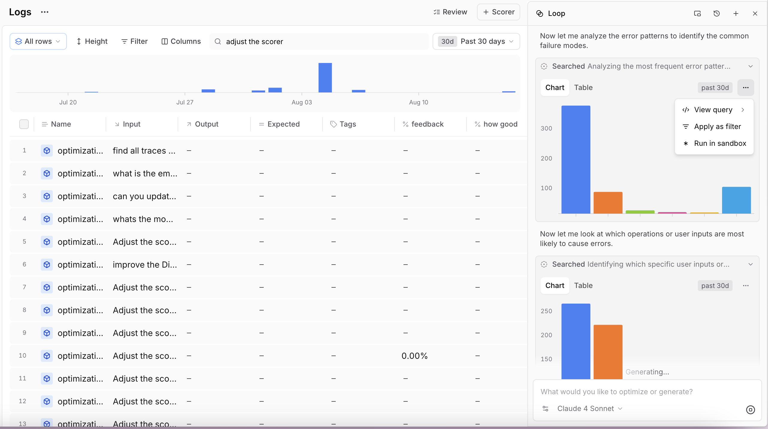Image resolution: width=768 pixels, height=429 pixels.
Task: Add a new Scorer
Action: pos(498,12)
